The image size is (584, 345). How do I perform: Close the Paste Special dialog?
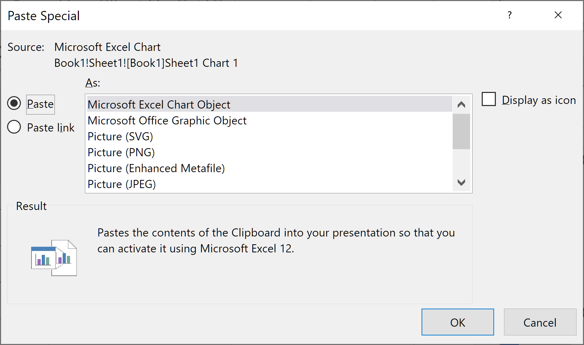558,15
